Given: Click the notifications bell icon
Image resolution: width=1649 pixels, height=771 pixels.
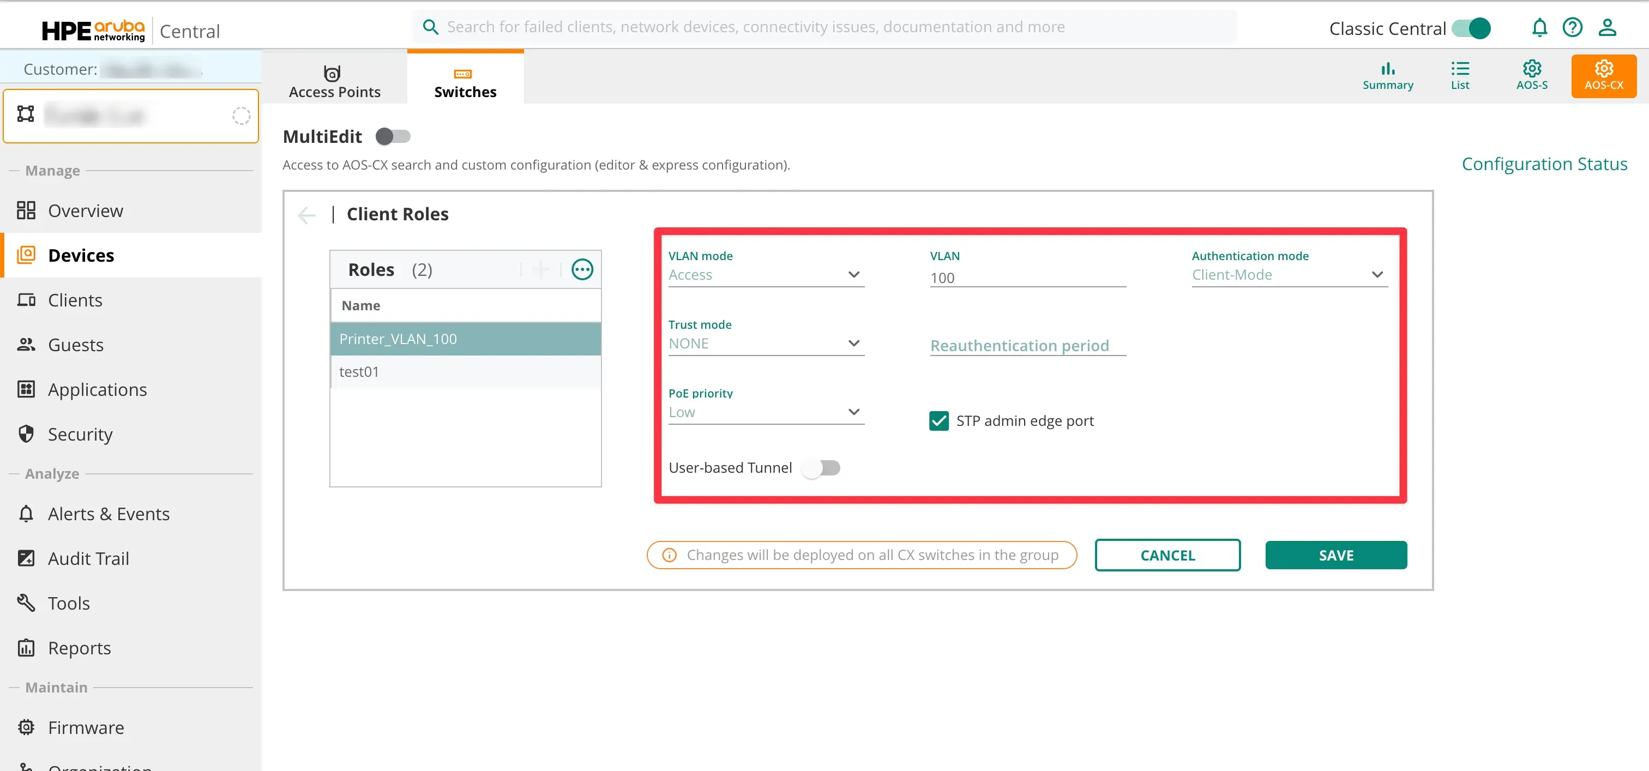Looking at the screenshot, I should click(1539, 27).
